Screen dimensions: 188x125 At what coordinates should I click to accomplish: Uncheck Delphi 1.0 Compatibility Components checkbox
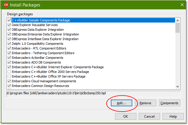pyautogui.click(x=9, y=44)
